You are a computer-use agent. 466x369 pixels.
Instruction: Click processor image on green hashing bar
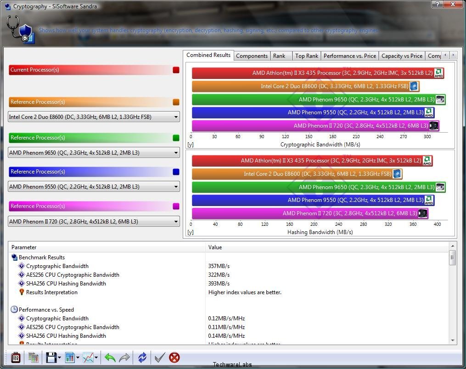tap(440, 187)
